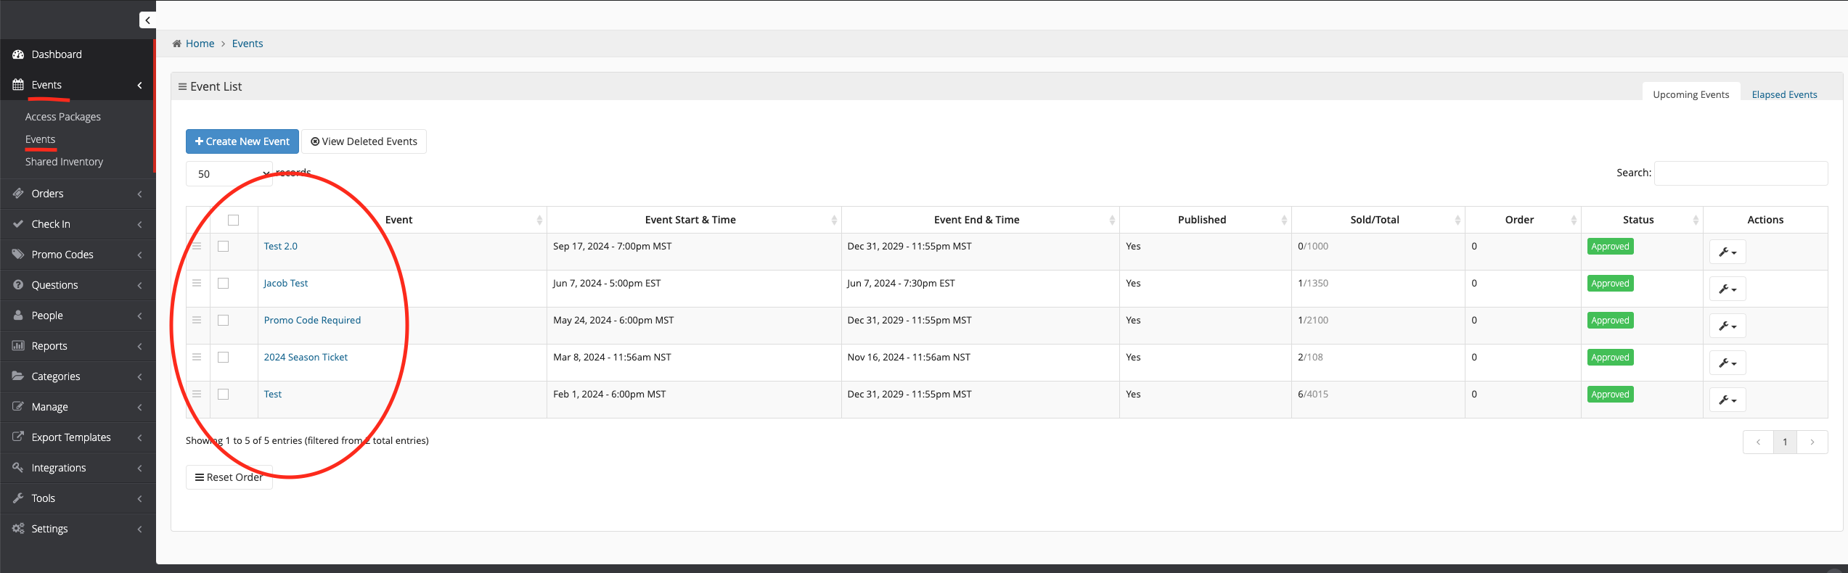Open Promo Codes tags icon
Viewport: 1848px width, 573px height.
click(x=18, y=255)
